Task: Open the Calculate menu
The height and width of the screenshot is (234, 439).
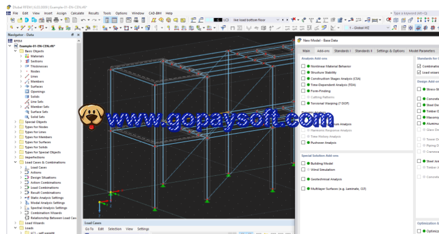Action: [77, 13]
